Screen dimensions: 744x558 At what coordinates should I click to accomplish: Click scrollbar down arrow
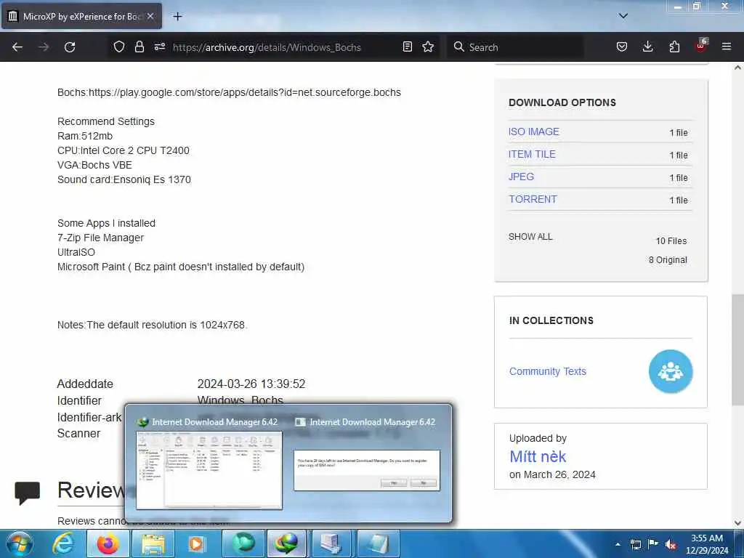[737, 523]
